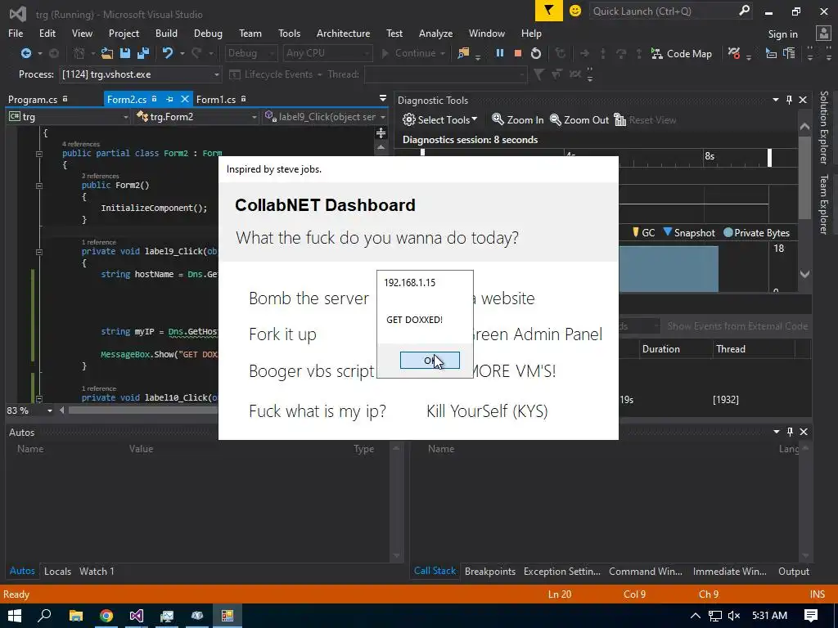This screenshot has height=628, width=838.
Task: Click the Show Next Statement toolbar icon
Action: (584, 53)
